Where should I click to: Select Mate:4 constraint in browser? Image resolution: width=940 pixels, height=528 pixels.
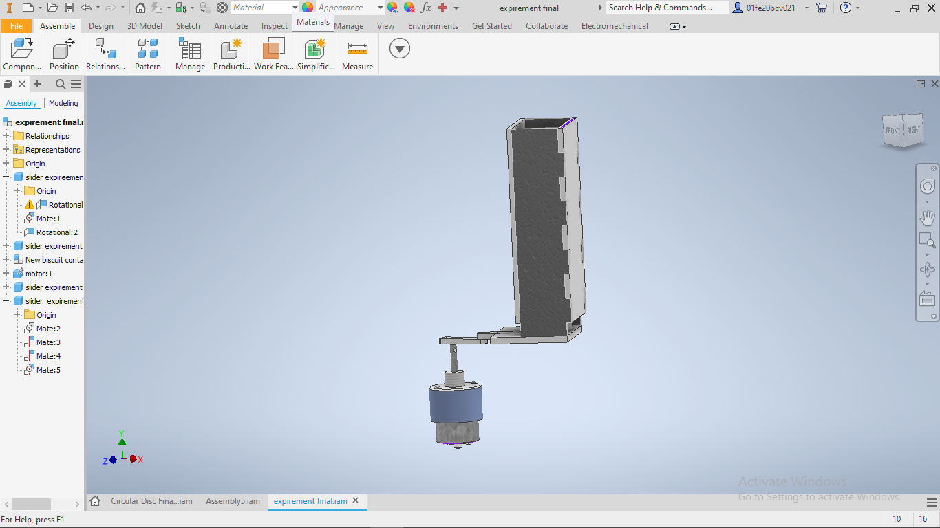tap(48, 356)
